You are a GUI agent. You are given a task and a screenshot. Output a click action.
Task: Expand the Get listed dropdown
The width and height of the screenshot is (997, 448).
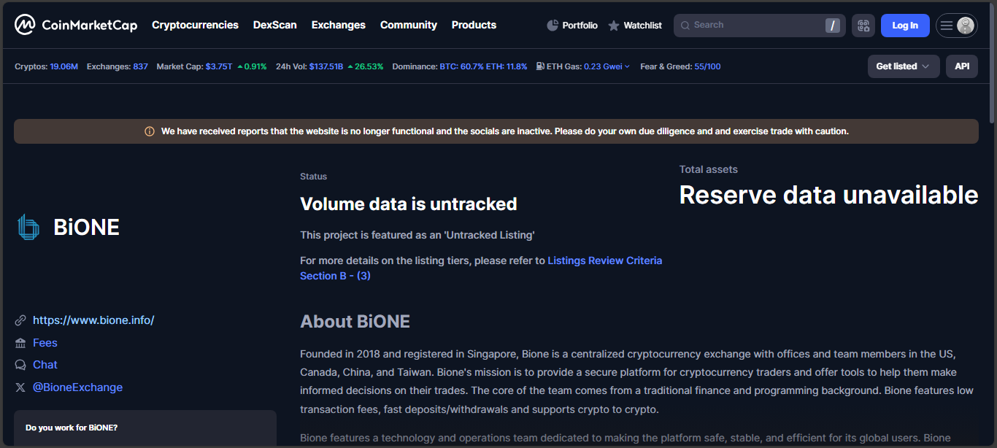904,66
